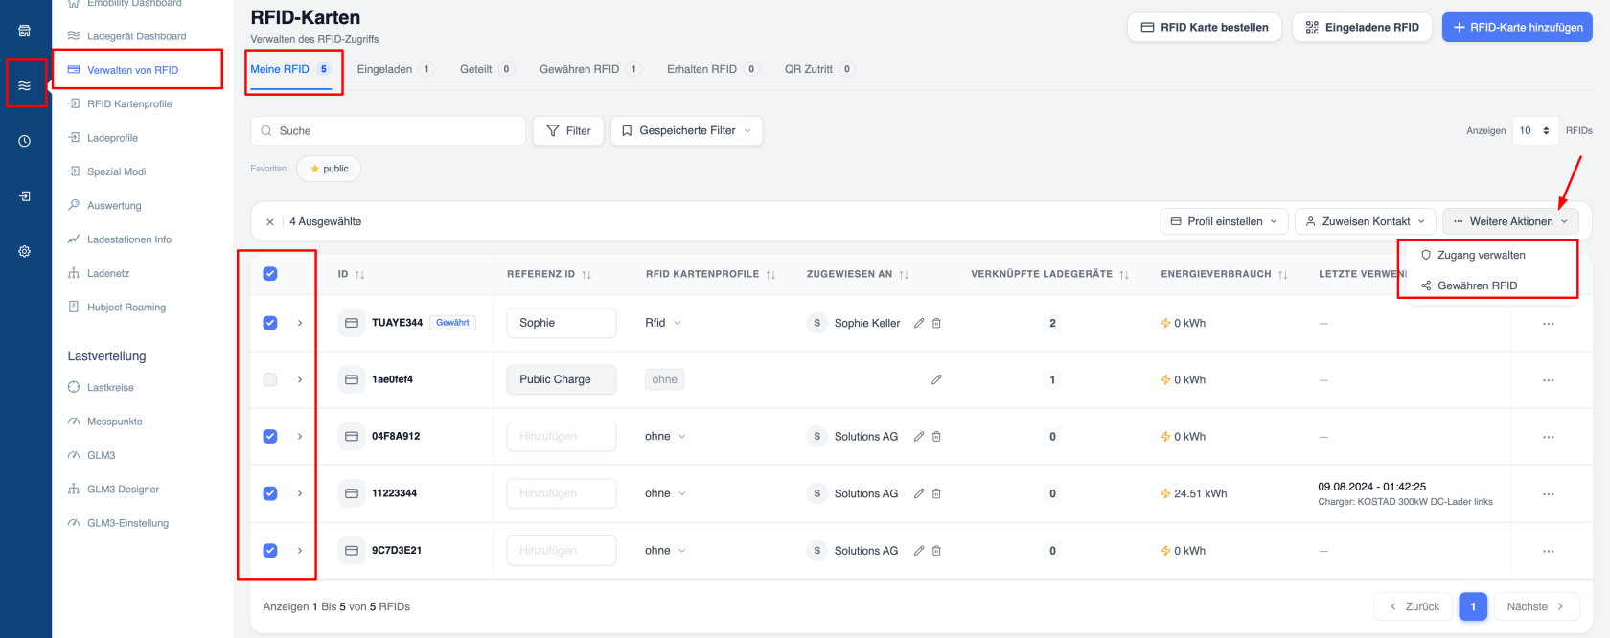Open RFID Kartenprofile in the sidebar
The height and width of the screenshot is (638, 1610).
[x=121, y=104]
